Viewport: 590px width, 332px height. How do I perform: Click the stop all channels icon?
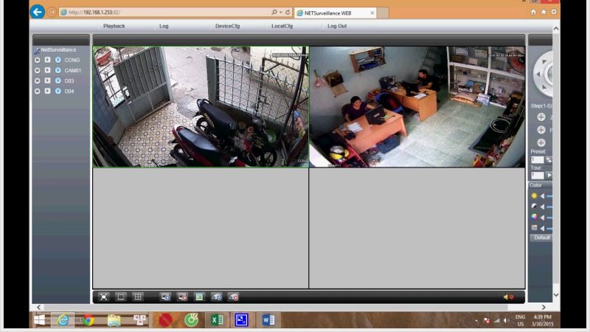coord(182,297)
